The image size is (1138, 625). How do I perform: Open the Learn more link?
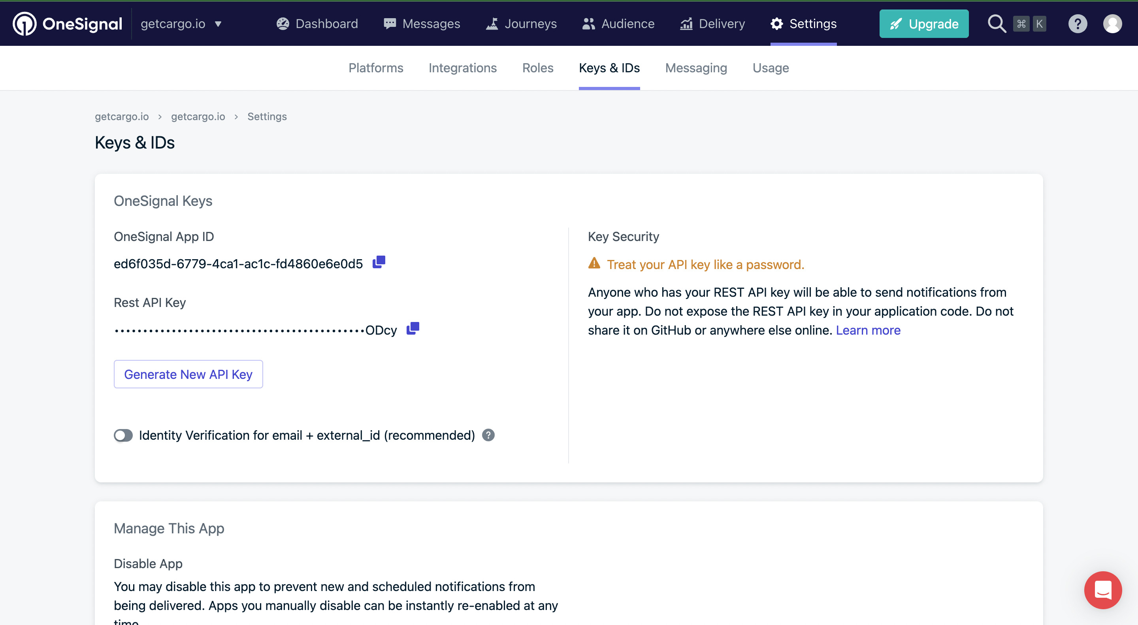868,330
